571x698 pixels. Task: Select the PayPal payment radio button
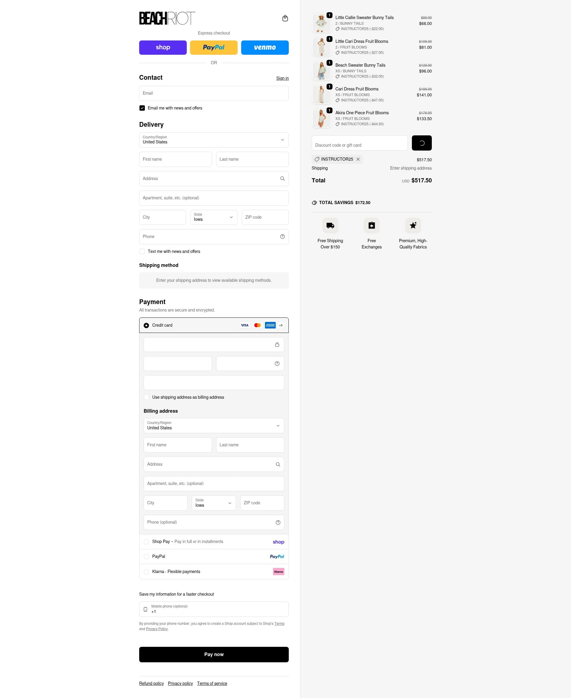coord(146,556)
